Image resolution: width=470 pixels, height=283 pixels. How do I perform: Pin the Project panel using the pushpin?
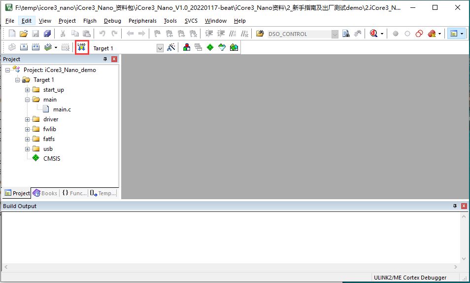click(x=105, y=59)
